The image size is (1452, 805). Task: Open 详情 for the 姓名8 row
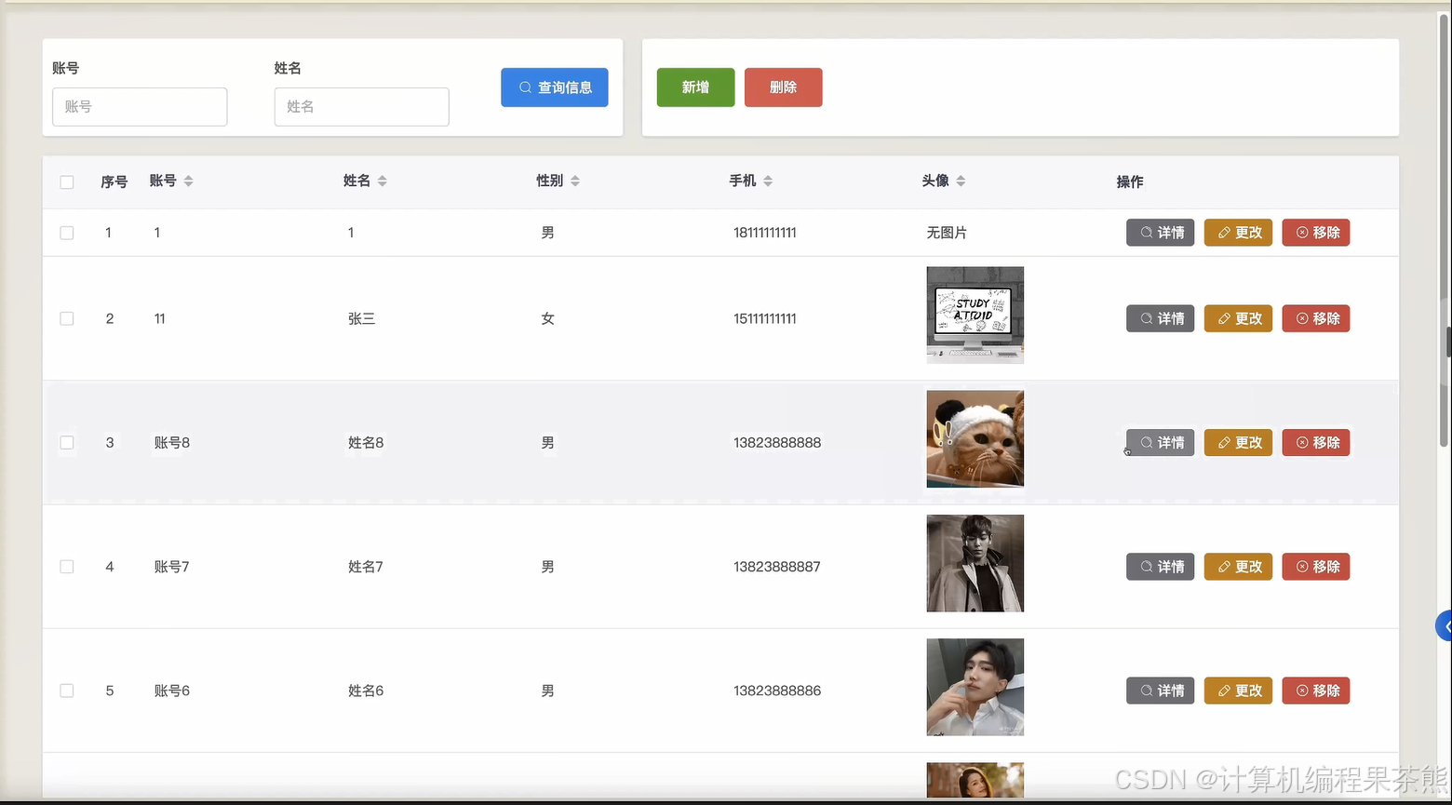point(1161,443)
